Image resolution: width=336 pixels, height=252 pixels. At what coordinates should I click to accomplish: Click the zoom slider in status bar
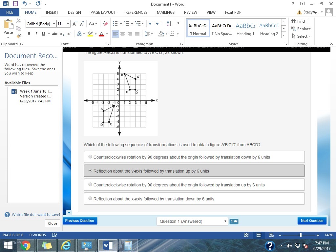301,235
